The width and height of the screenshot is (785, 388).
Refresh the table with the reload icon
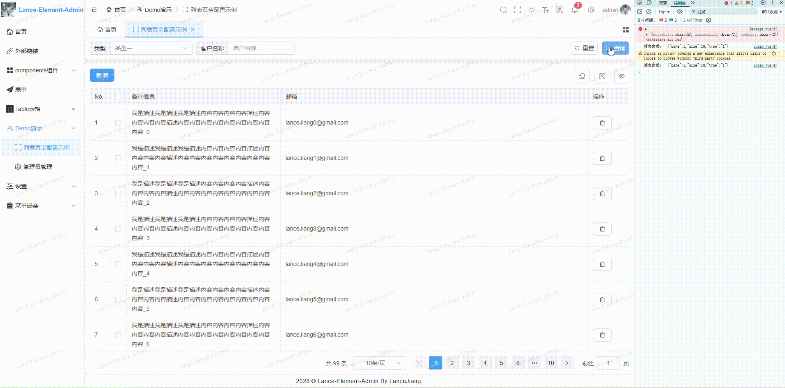pos(582,76)
